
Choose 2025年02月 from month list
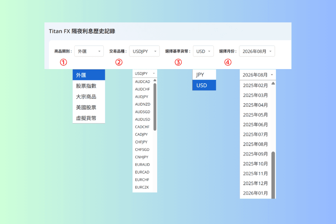tap(255, 85)
